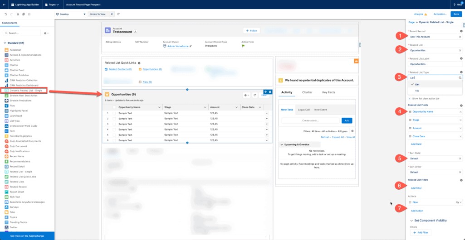The image size is (465, 240).
Task: Click the Copy icon in the toolbar
Action: 24,14
